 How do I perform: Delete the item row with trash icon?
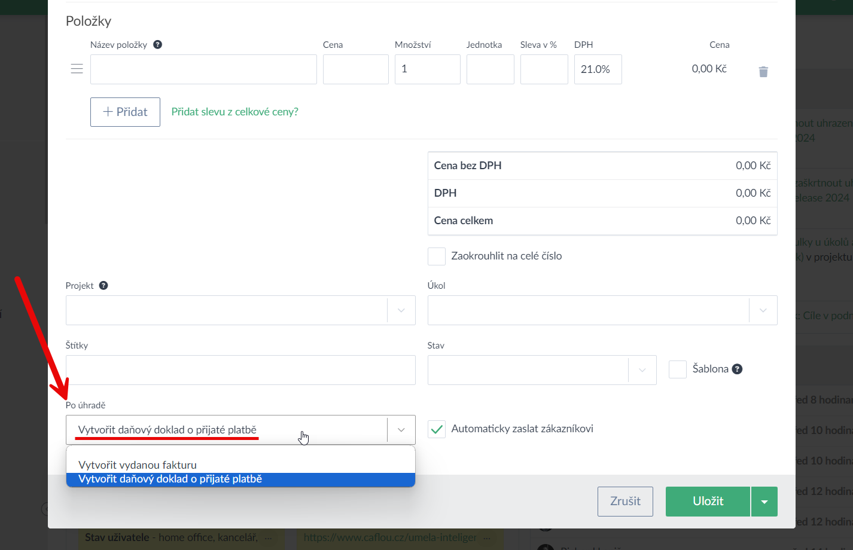tap(763, 72)
